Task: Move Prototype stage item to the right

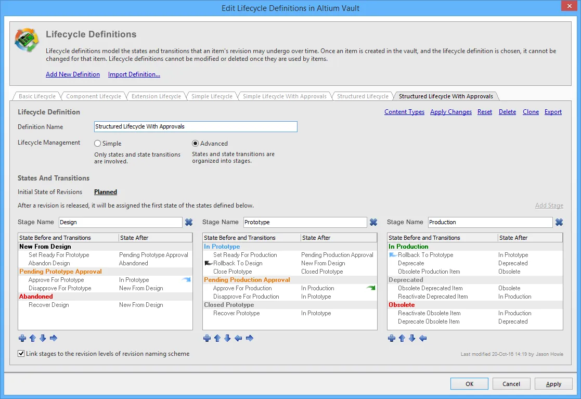Action: (249, 338)
